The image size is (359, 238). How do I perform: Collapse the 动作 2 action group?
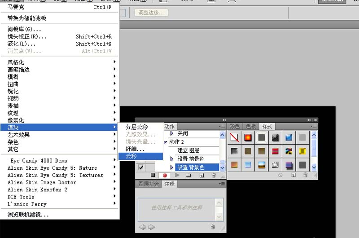pos(166,142)
